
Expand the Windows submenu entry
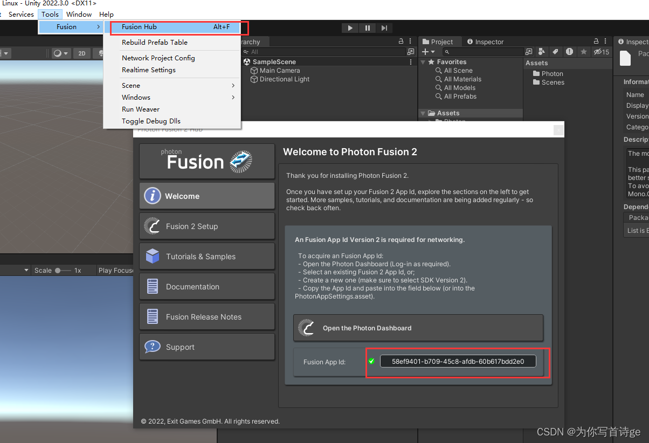171,97
